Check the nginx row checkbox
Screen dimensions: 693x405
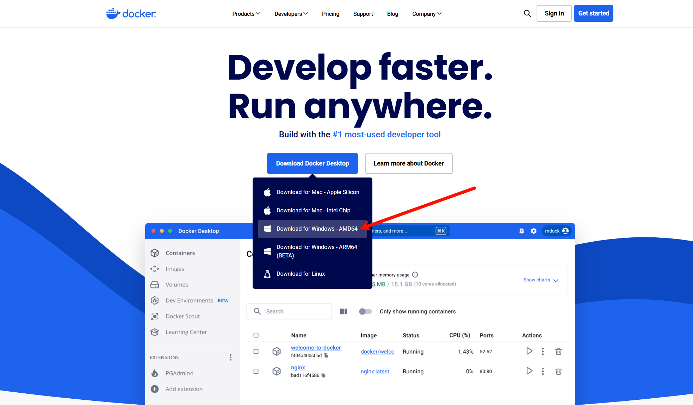tap(256, 371)
